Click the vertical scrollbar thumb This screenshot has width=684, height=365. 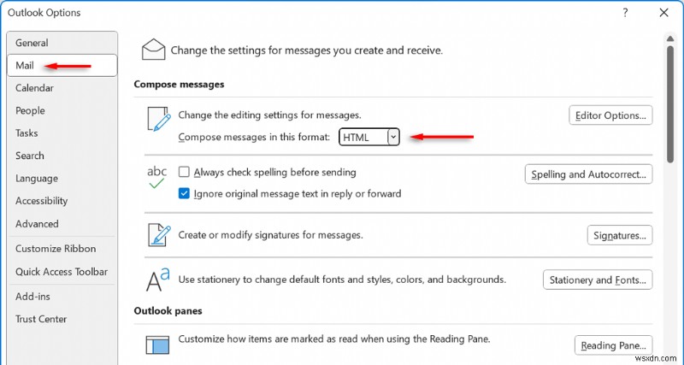(670, 104)
